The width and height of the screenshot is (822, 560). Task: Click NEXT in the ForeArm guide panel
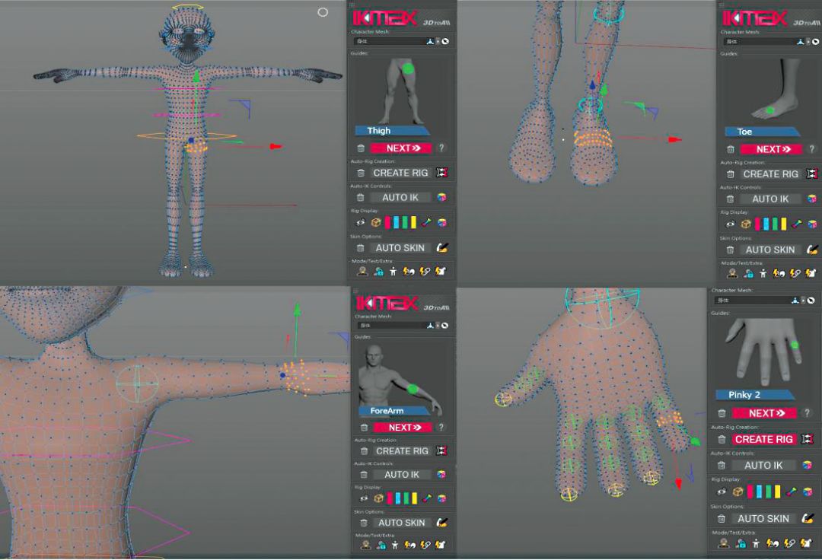click(x=403, y=428)
